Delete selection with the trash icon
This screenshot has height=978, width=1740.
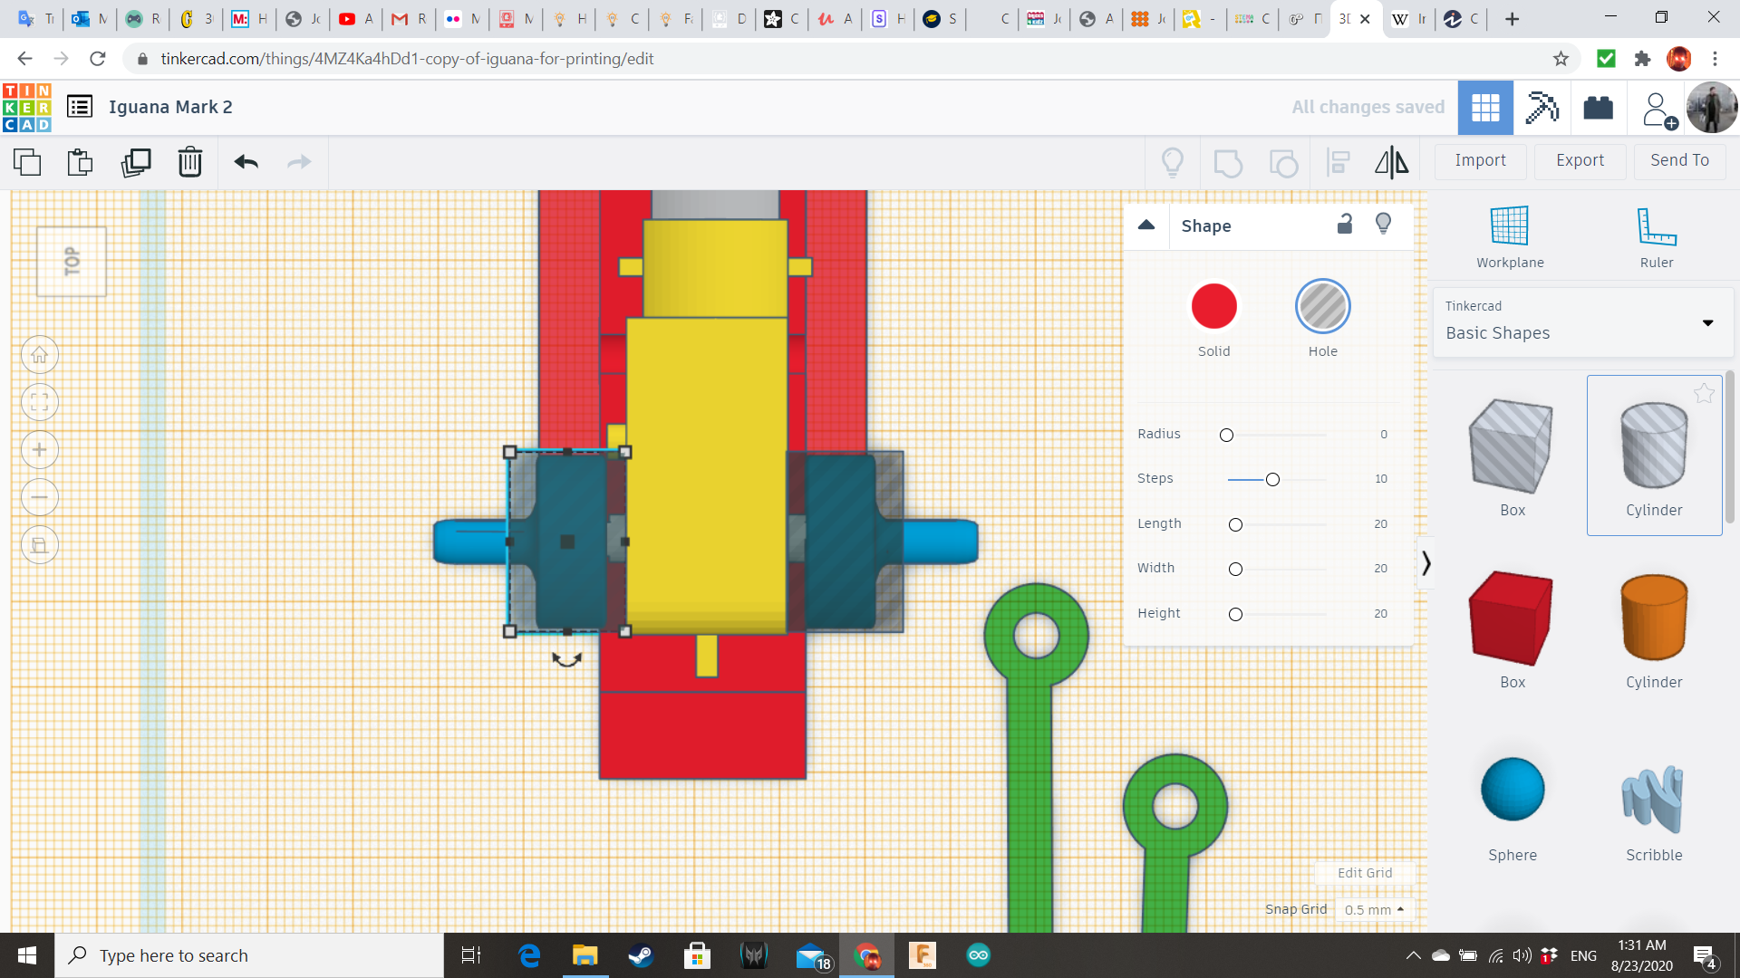[x=189, y=162]
